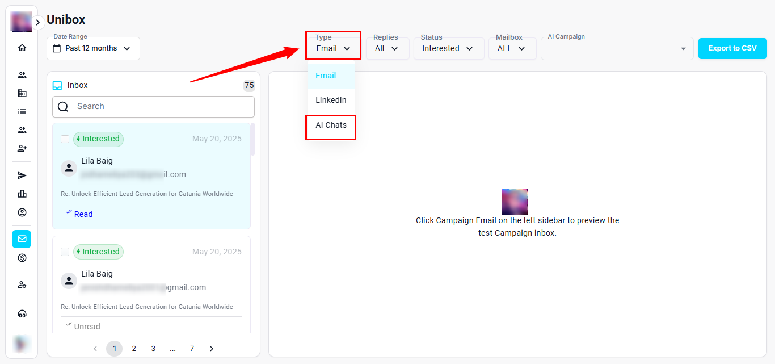Click the add-person icon in sidebar

(22, 148)
